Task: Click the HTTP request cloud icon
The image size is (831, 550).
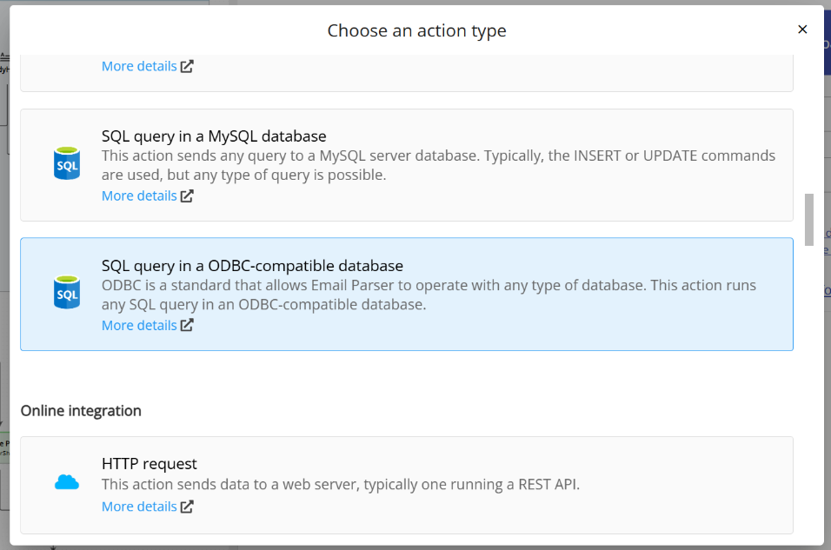Action: coord(67,482)
